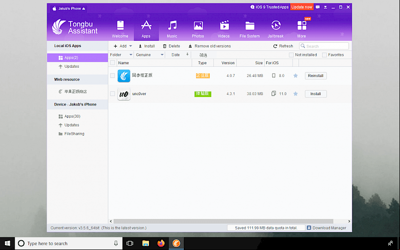Click the Type column header
Screen dimensions: 400x250
point(202,63)
